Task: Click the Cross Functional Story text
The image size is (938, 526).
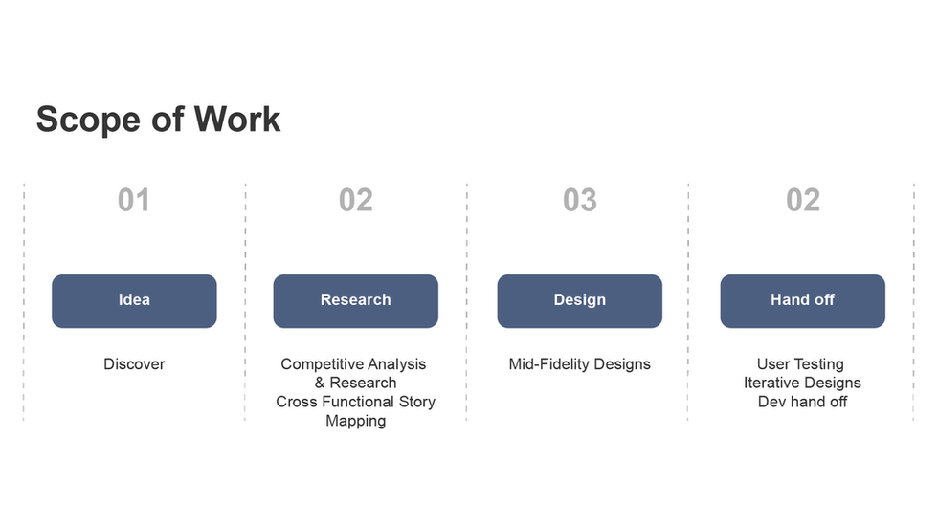Action: tap(355, 402)
